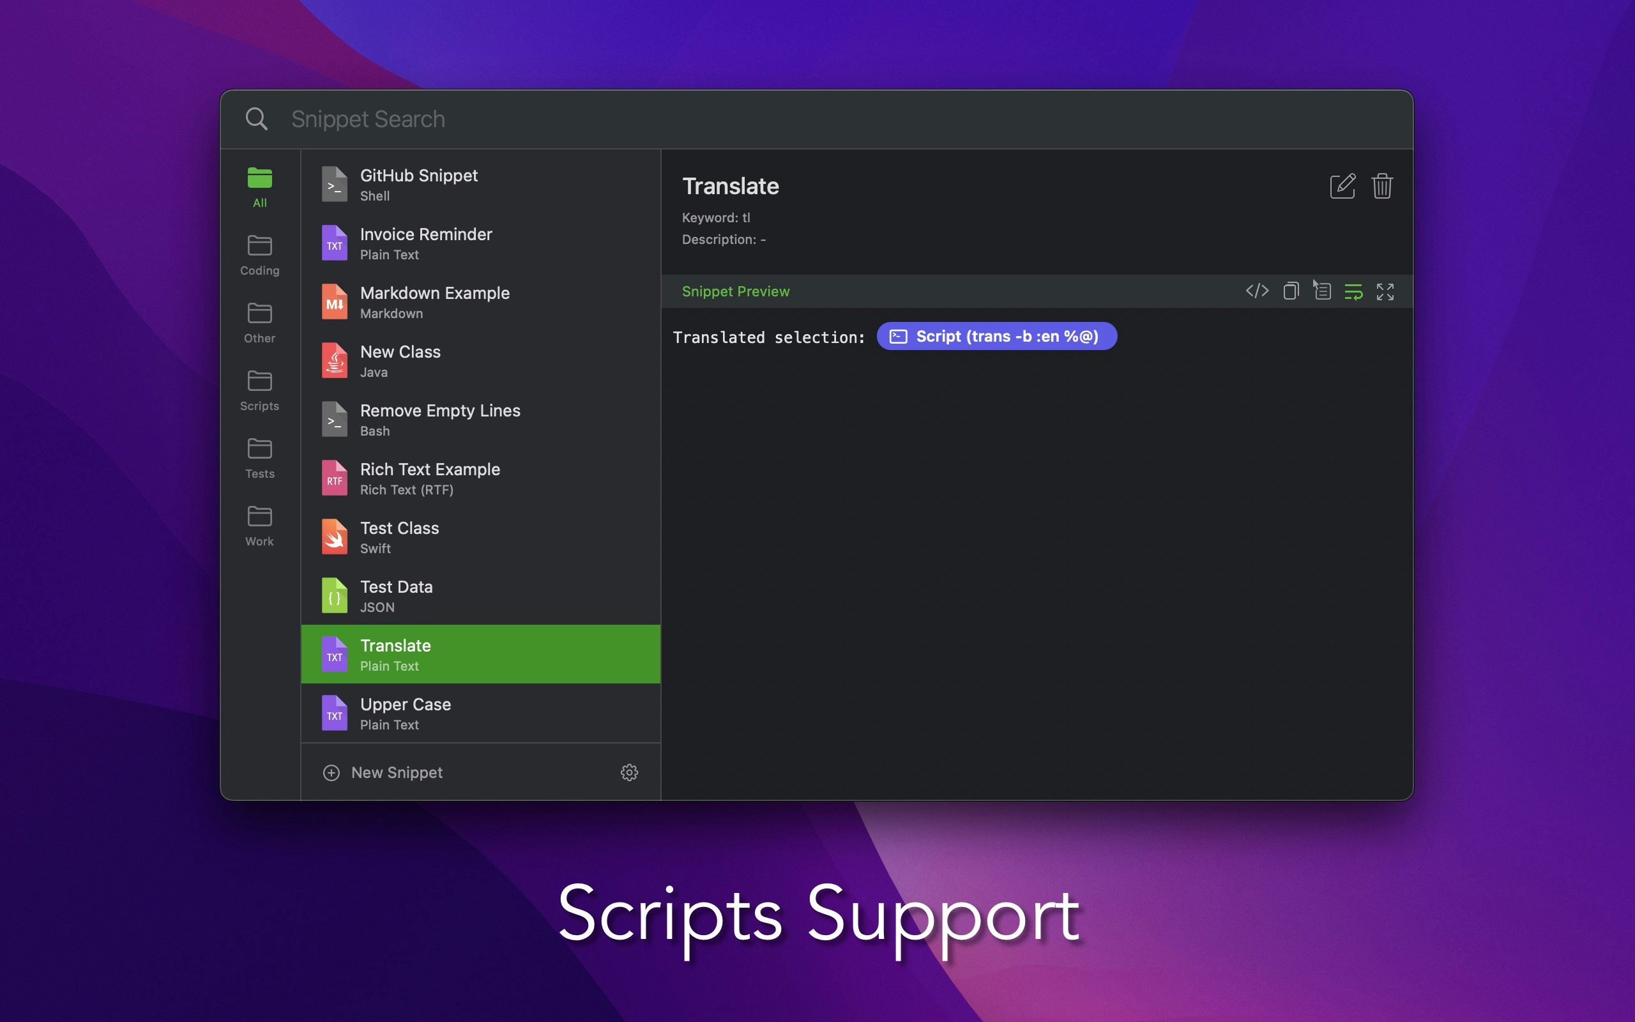The height and width of the screenshot is (1022, 1635).
Task: Click the Swift file icon of Test Class
Action: pos(335,537)
